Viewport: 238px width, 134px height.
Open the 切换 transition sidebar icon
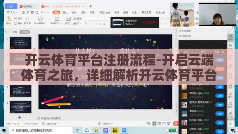230,47
